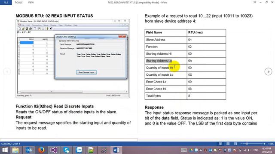The width and height of the screenshot is (275, 154).
Task: Open Skype from the taskbar
Action: 66,150
